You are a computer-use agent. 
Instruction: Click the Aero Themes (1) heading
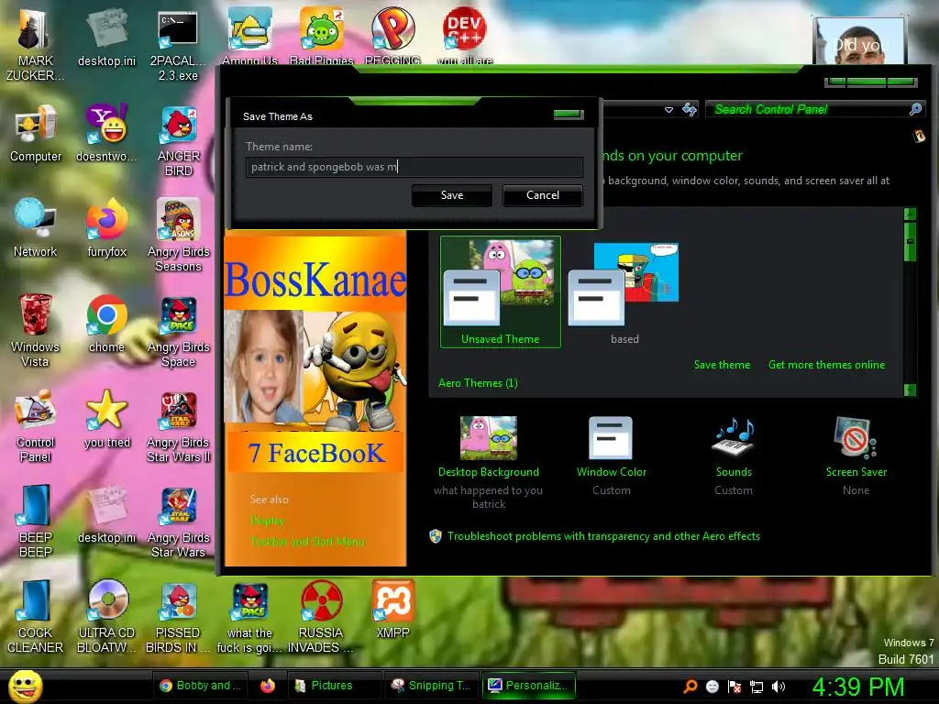tap(478, 383)
